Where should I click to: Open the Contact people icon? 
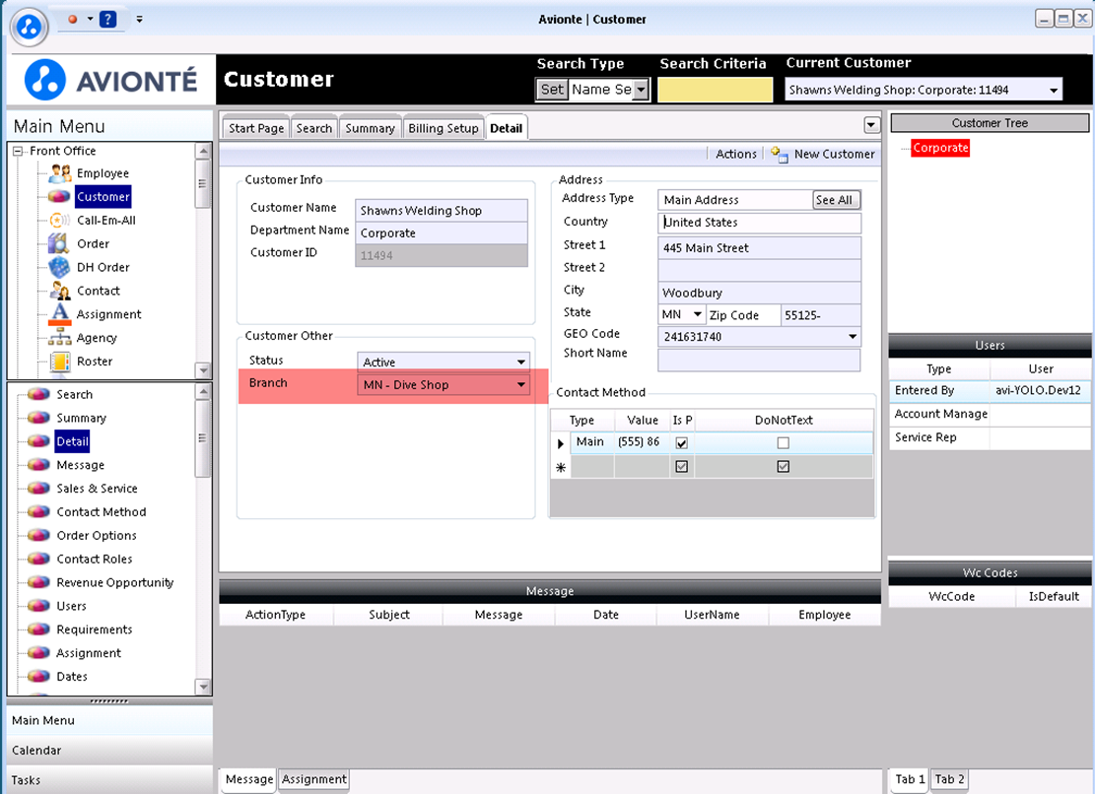(x=60, y=291)
